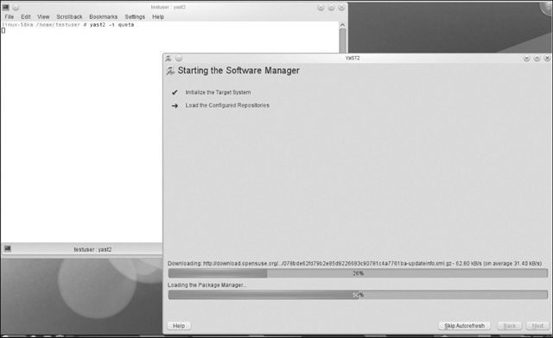Click the 'Load the Configured Repositories' text
Viewport: 553px width, 338px height.
pos(227,105)
